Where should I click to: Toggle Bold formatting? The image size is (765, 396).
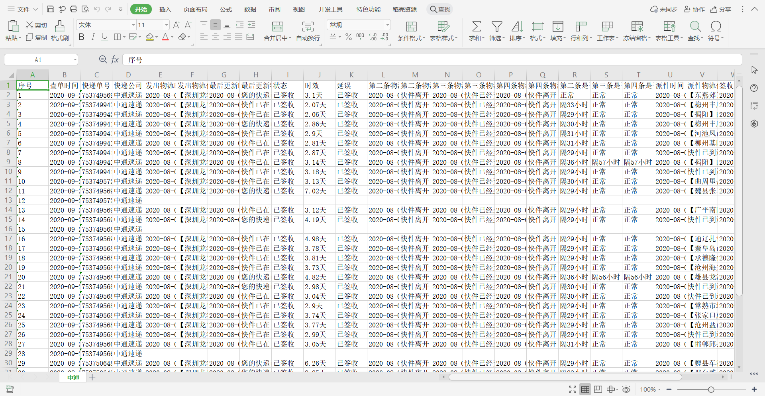click(x=81, y=37)
